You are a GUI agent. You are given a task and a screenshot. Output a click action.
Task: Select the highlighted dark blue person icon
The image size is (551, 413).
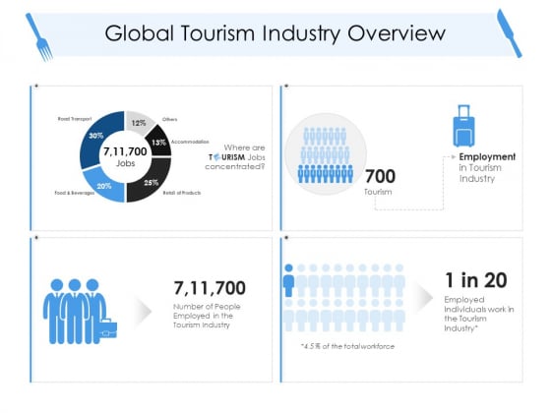(x=288, y=280)
